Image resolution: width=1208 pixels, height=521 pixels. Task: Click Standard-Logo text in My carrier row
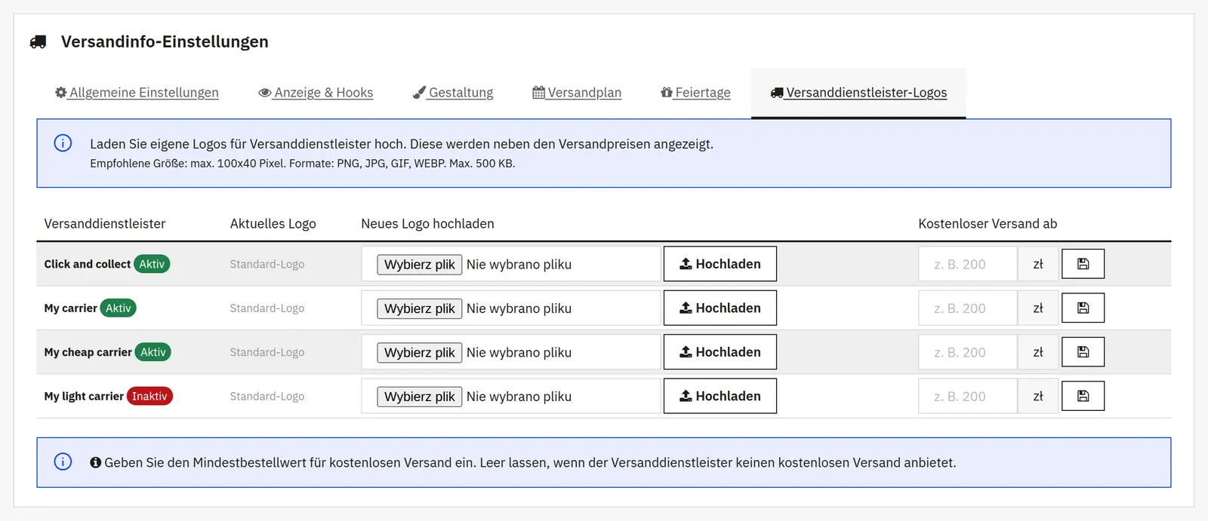pos(267,308)
